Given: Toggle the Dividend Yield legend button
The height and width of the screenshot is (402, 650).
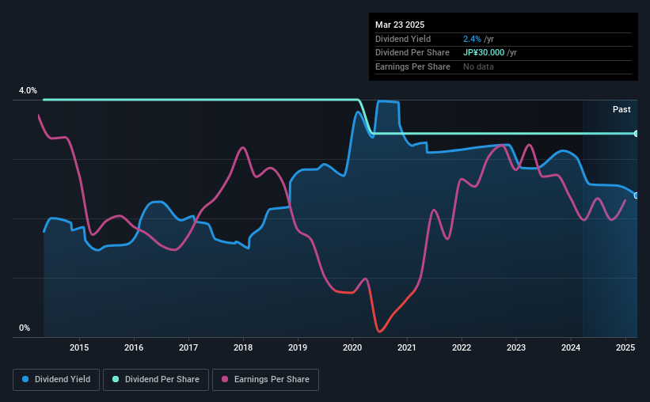Looking at the screenshot, I should click(56, 380).
